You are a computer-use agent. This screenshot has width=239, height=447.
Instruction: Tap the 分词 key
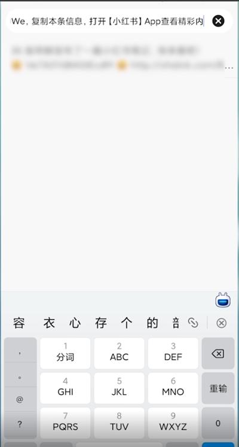click(x=65, y=353)
